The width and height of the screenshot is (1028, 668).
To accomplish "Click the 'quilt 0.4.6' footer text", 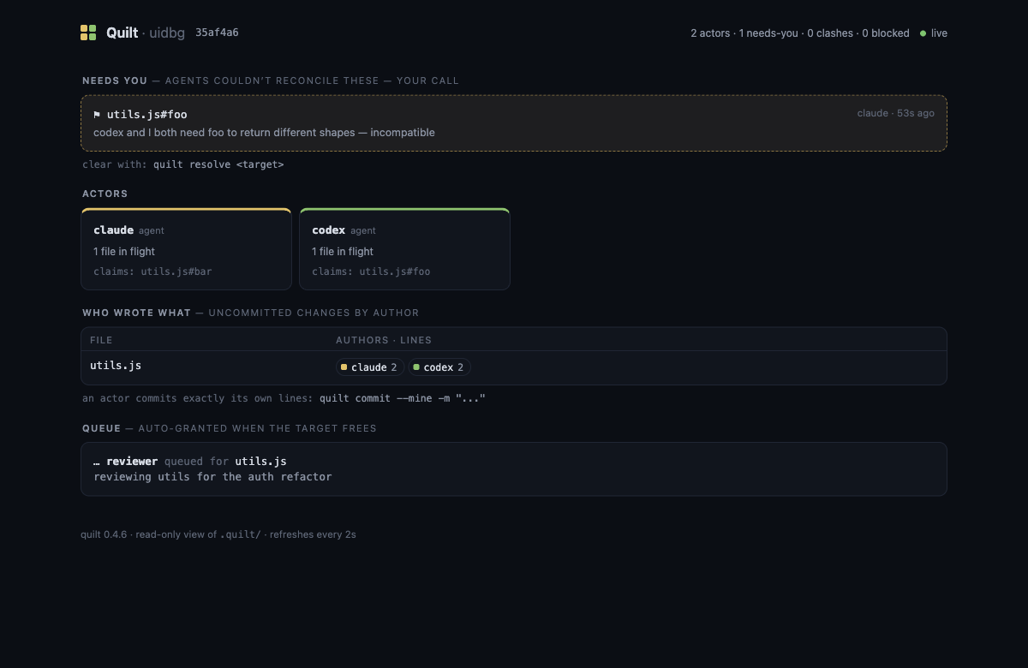I will pyautogui.click(x=104, y=534).
